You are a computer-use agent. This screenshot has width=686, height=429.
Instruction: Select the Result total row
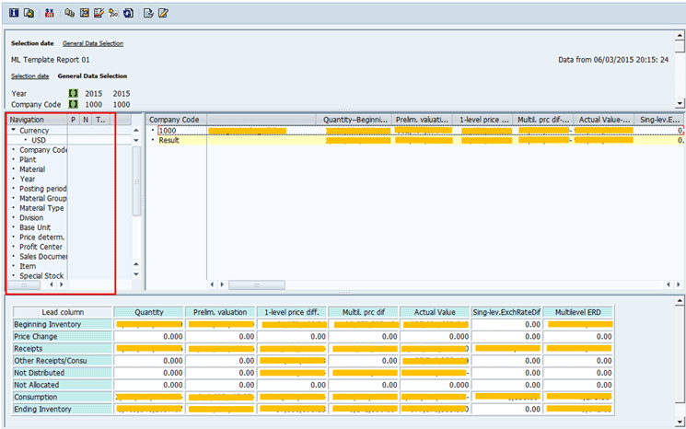click(415, 140)
